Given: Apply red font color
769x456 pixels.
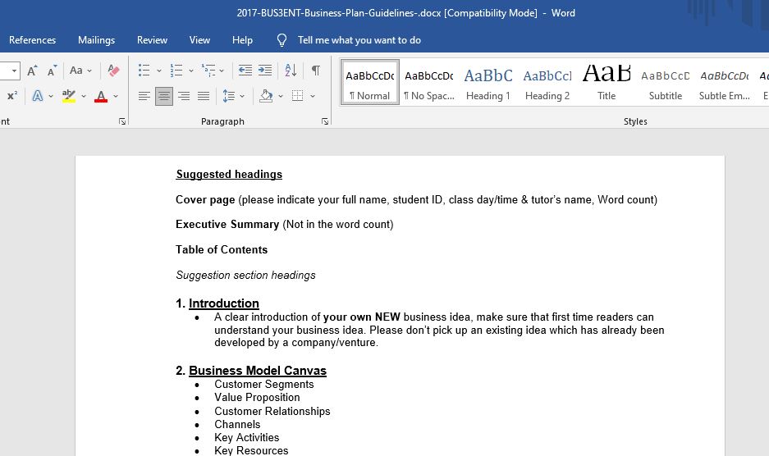Looking at the screenshot, I should point(101,96).
